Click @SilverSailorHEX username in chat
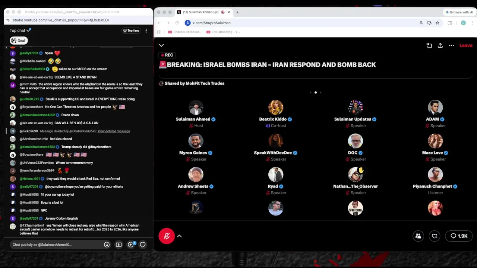Screen dimensions: 477x268 (32, 69)
